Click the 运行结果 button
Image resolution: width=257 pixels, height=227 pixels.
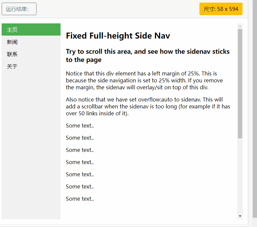pos(19,9)
